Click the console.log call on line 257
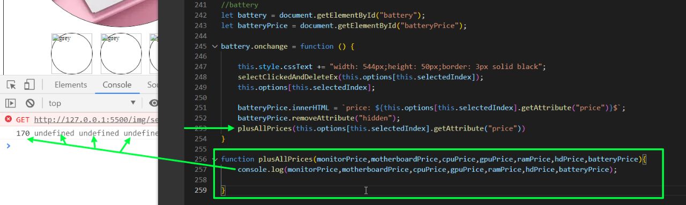 tap(427, 169)
